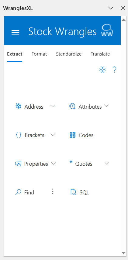
Task: Click the Quotes quotation mark icon
Action: click(71, 162)
